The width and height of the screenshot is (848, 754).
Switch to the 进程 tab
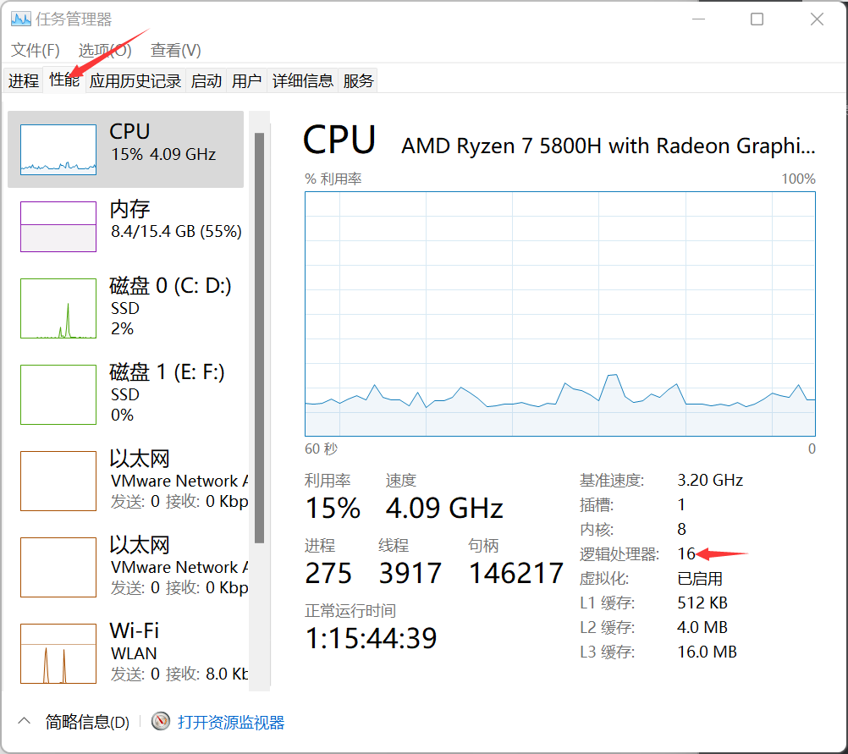[x=24, y=81]
